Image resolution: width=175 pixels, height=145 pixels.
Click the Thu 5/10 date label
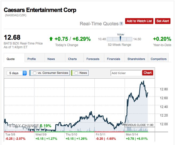click(71, 135)
